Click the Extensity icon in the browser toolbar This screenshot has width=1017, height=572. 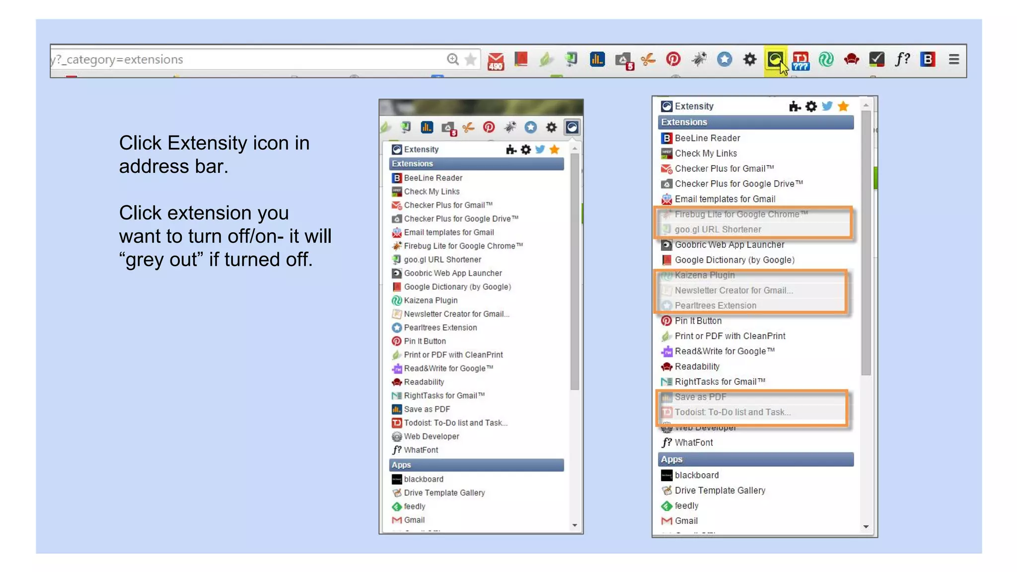point(775,60)
